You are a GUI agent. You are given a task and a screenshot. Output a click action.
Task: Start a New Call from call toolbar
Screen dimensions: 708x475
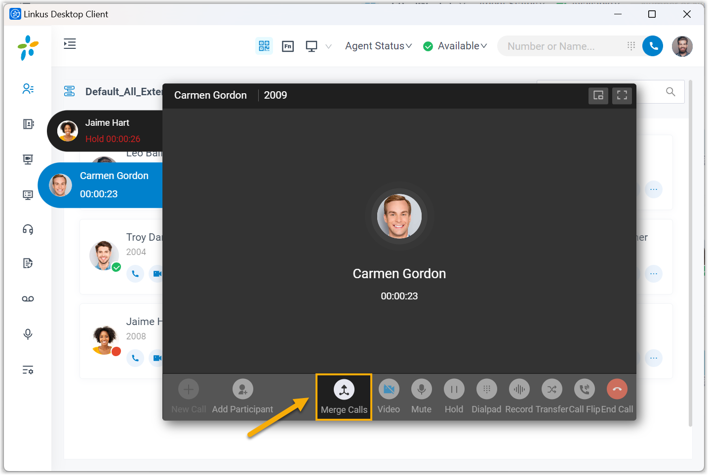click(x=189, y=397)
